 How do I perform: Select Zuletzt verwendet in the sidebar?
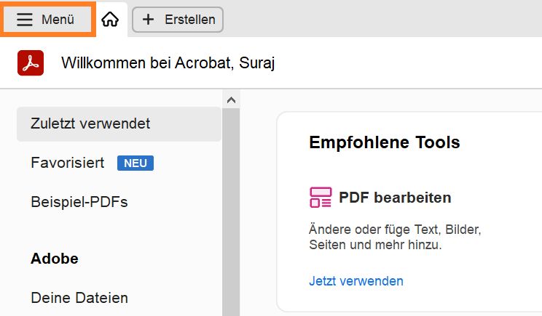[90, 123]
